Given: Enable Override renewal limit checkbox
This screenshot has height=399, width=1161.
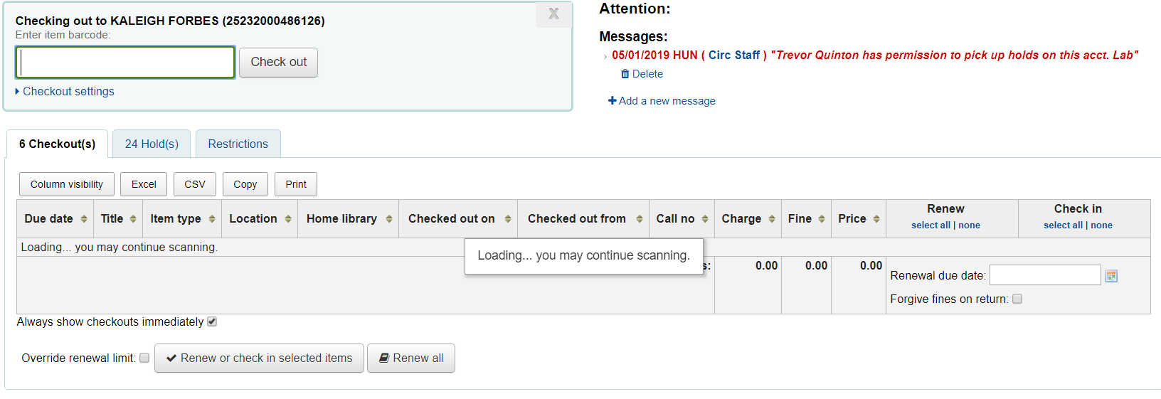Looking at the screenshot, I should pos(144,358).
